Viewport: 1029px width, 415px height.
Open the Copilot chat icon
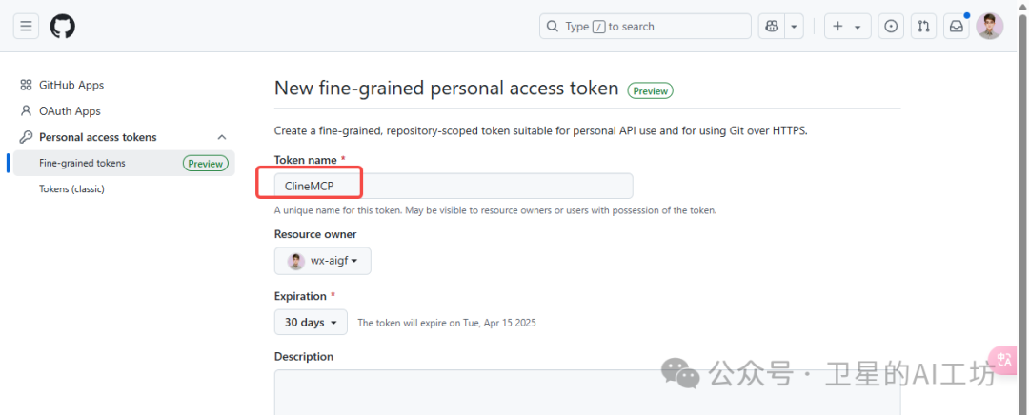[x=772, y=27]
